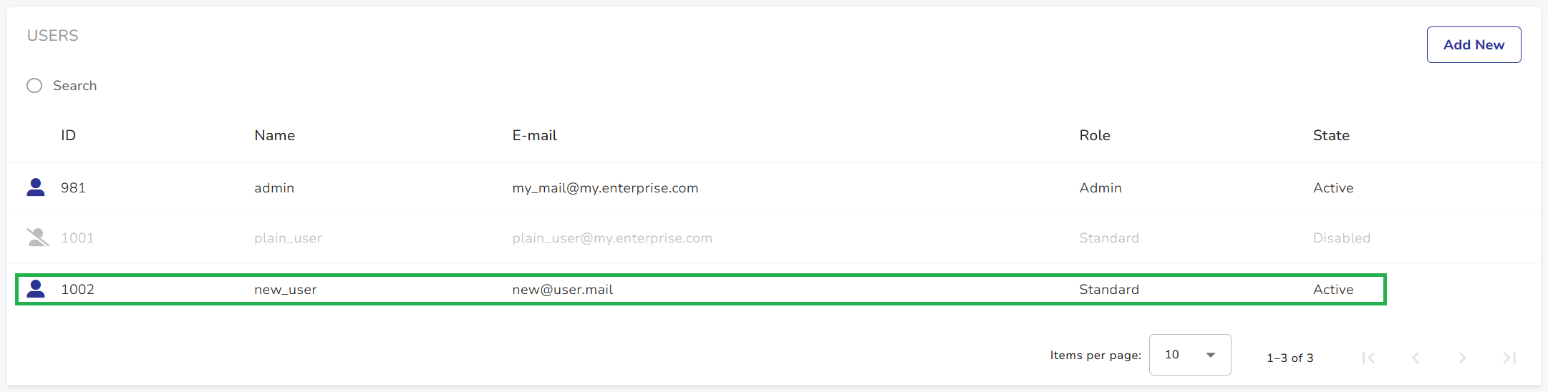Sort by the Role column header
Viewport: 1548px width, 392px height.
pos(1094,135)
